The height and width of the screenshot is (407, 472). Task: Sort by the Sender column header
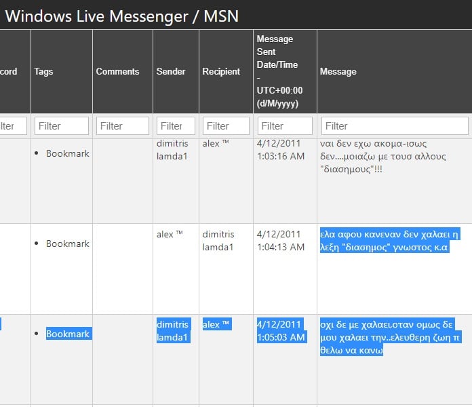[171, 71]
